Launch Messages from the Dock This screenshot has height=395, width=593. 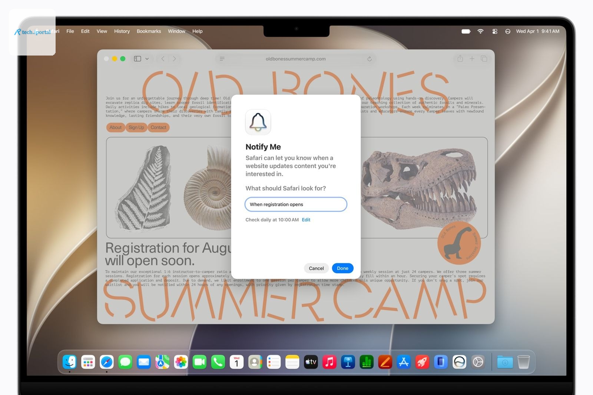point(125,362)
